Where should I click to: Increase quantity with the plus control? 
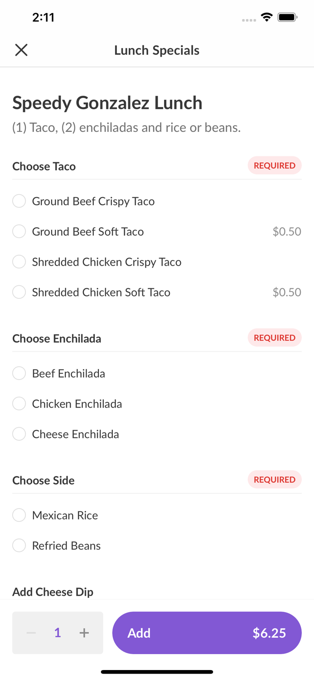click(84, 633)
